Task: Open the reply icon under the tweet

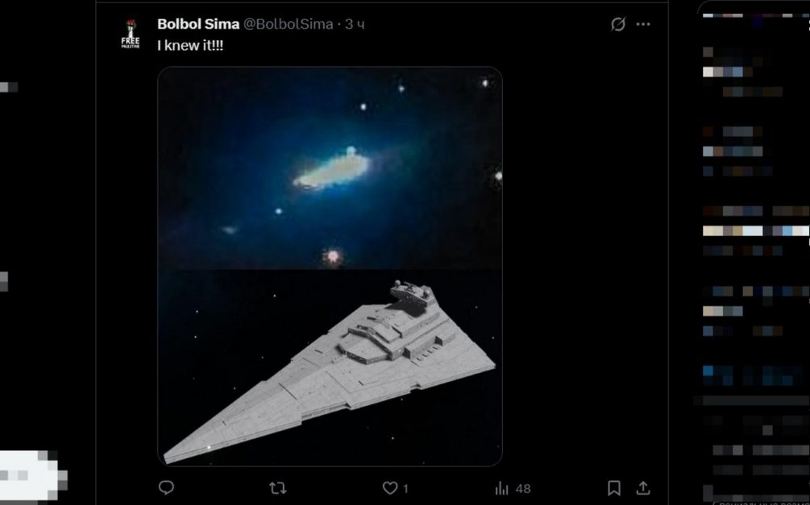Action: (x=166, y=487)
